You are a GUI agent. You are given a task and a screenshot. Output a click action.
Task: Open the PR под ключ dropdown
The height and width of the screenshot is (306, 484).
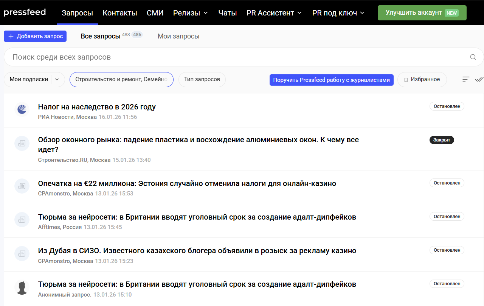[338, 13]
